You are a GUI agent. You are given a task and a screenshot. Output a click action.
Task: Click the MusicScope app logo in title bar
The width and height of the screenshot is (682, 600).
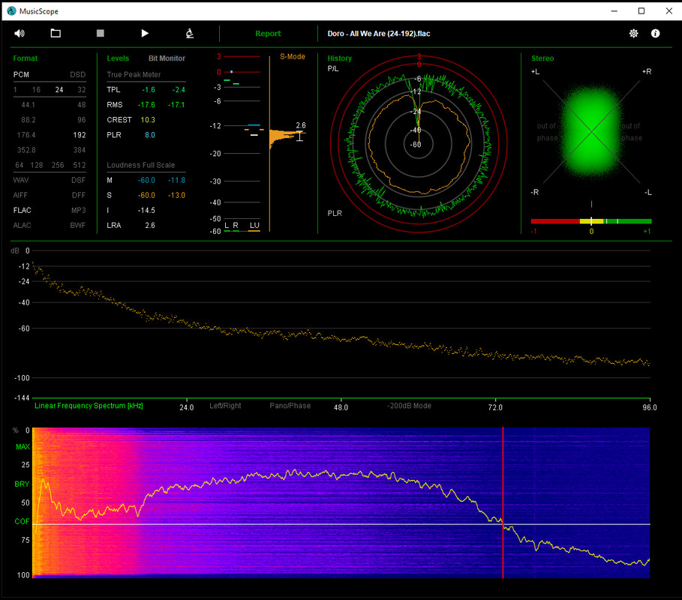11,10
